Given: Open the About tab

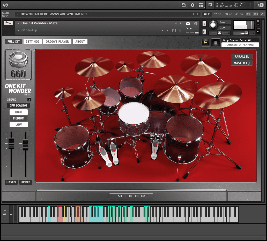Looking at the screenshot, I should click(80, 42).
